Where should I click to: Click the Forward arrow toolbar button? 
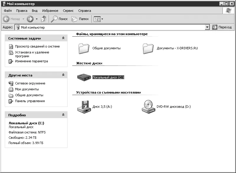click(x=30, y=19)
